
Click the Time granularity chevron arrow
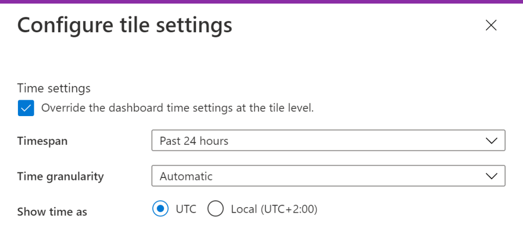tap(491, 176)
